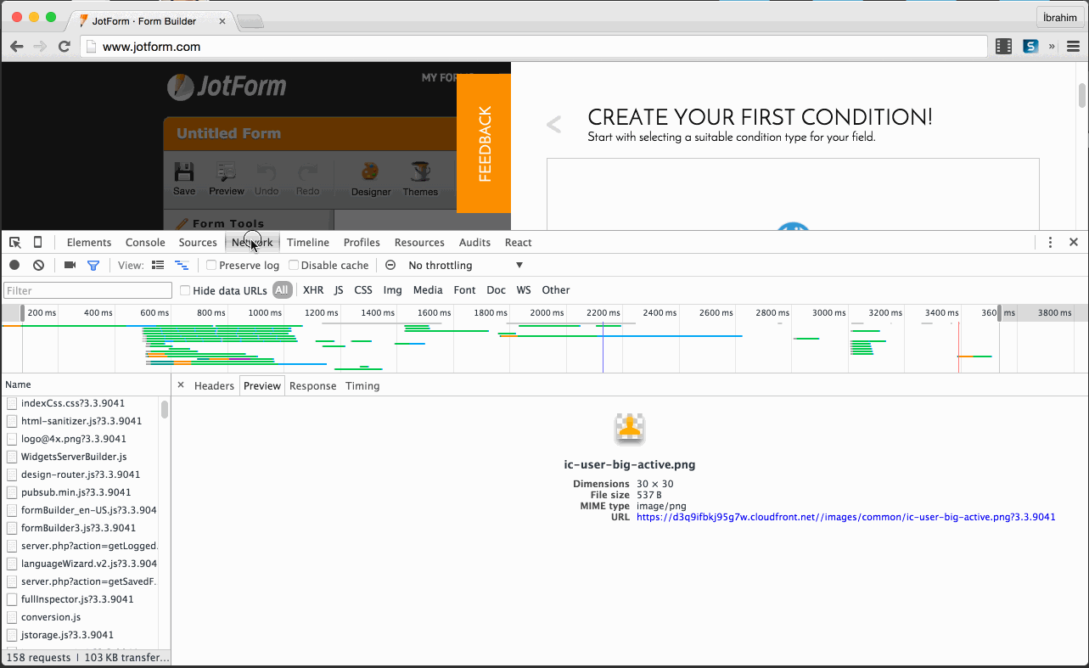Open the Sources tab
The image size is (1089, 668).
(x=198, y=243)
